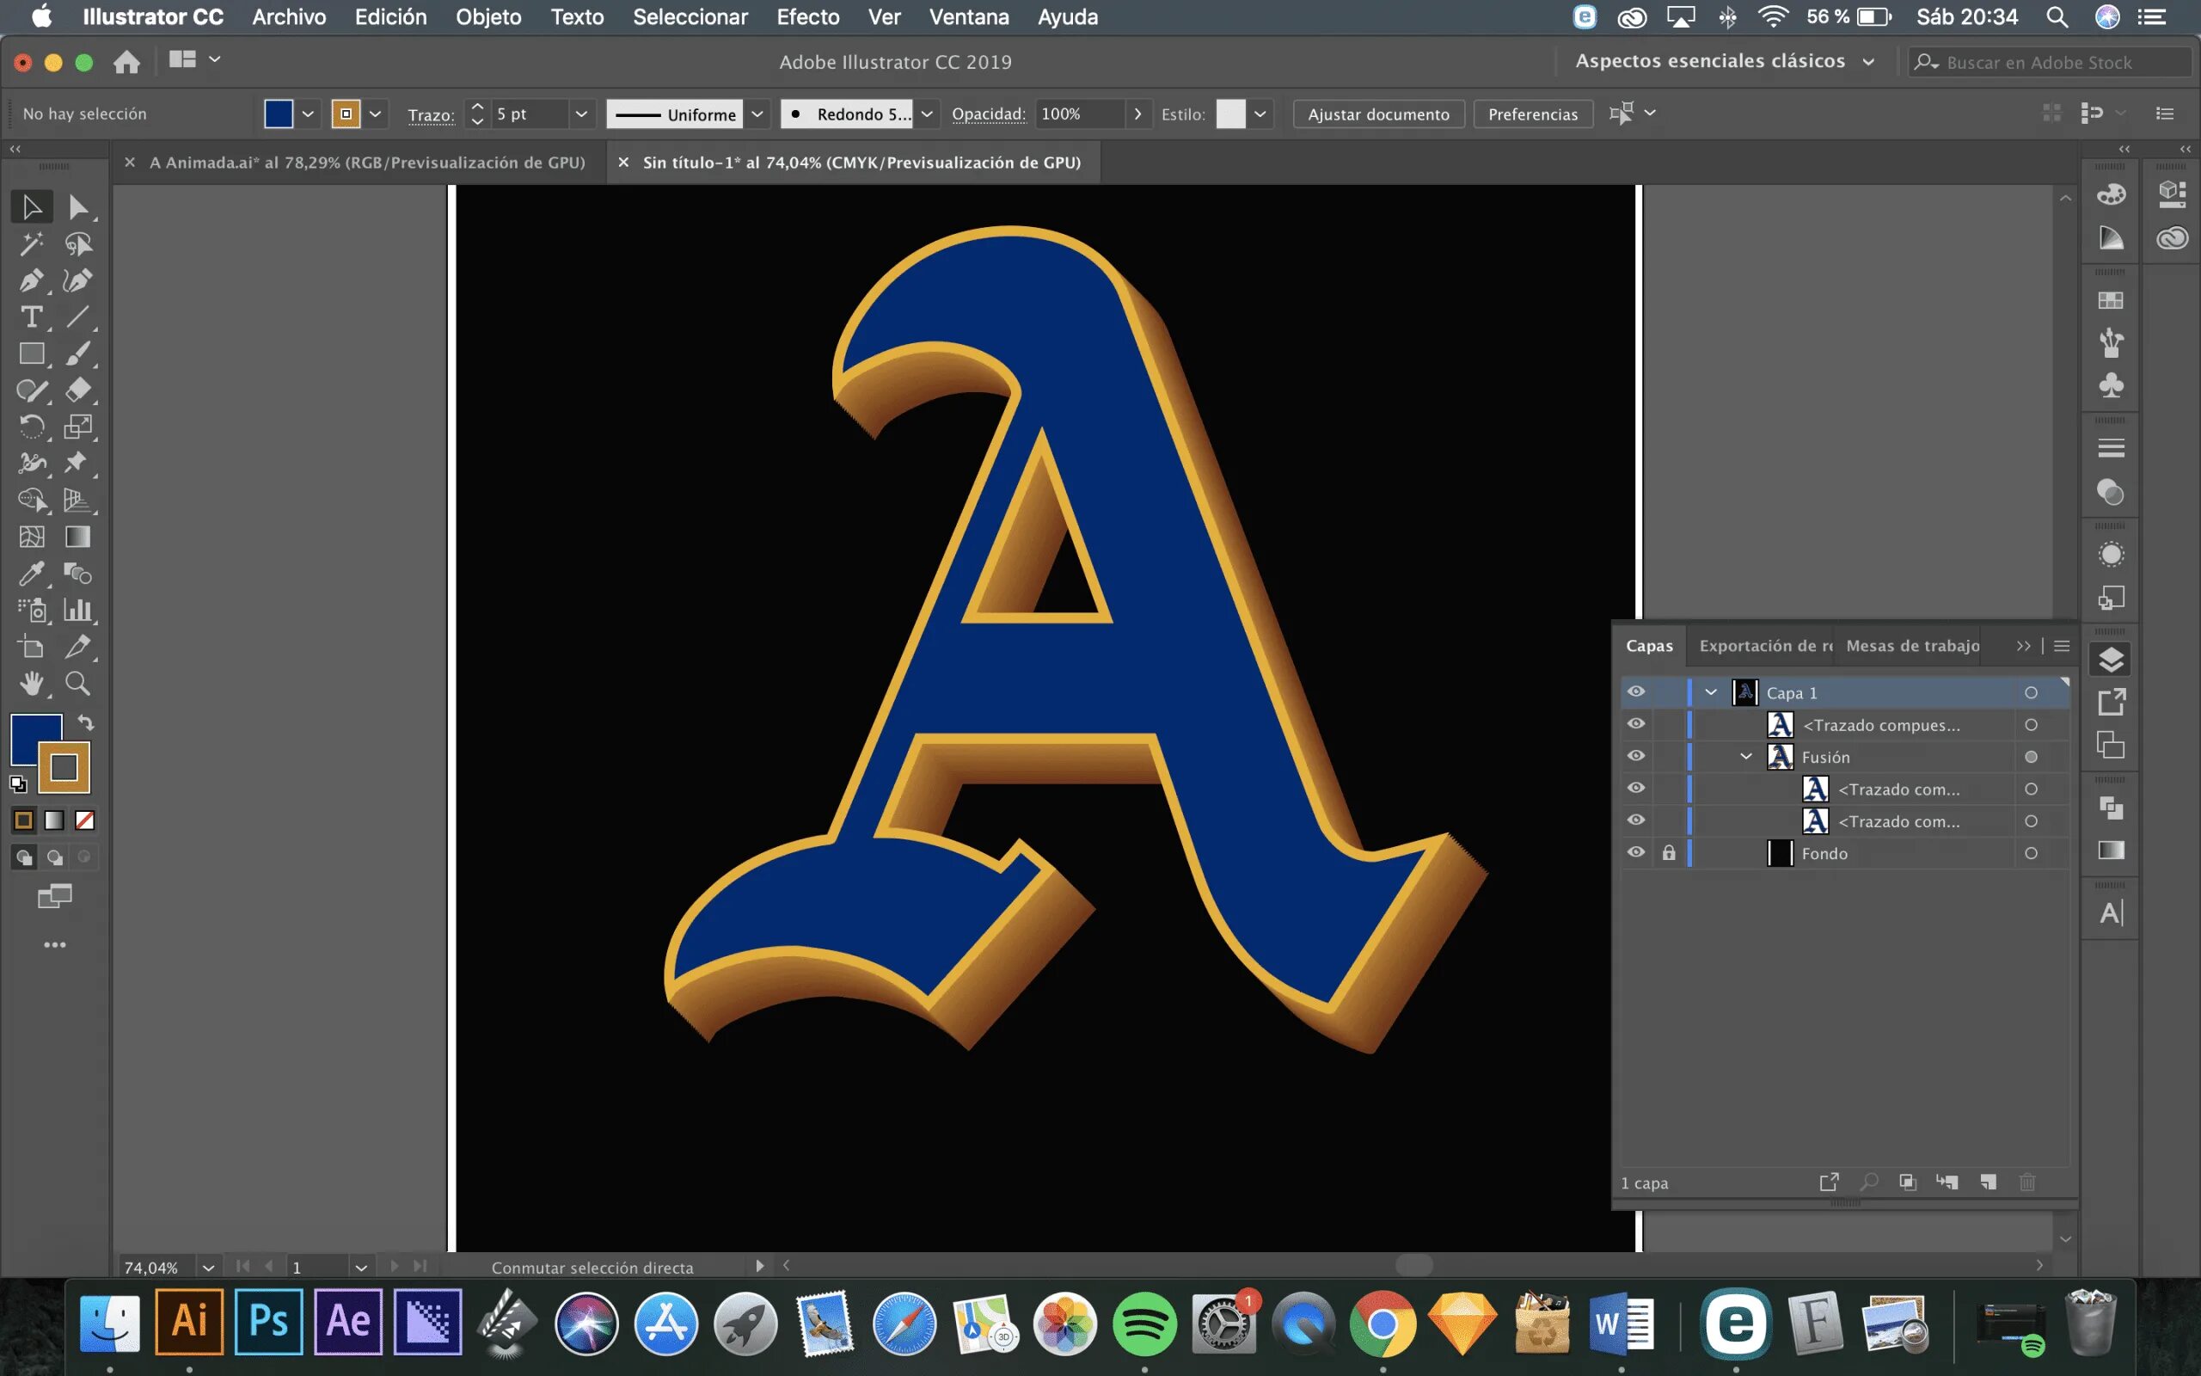Select the Pen tool
Viewport: 2201px width, 1376px height.
(x=31, y=280)
